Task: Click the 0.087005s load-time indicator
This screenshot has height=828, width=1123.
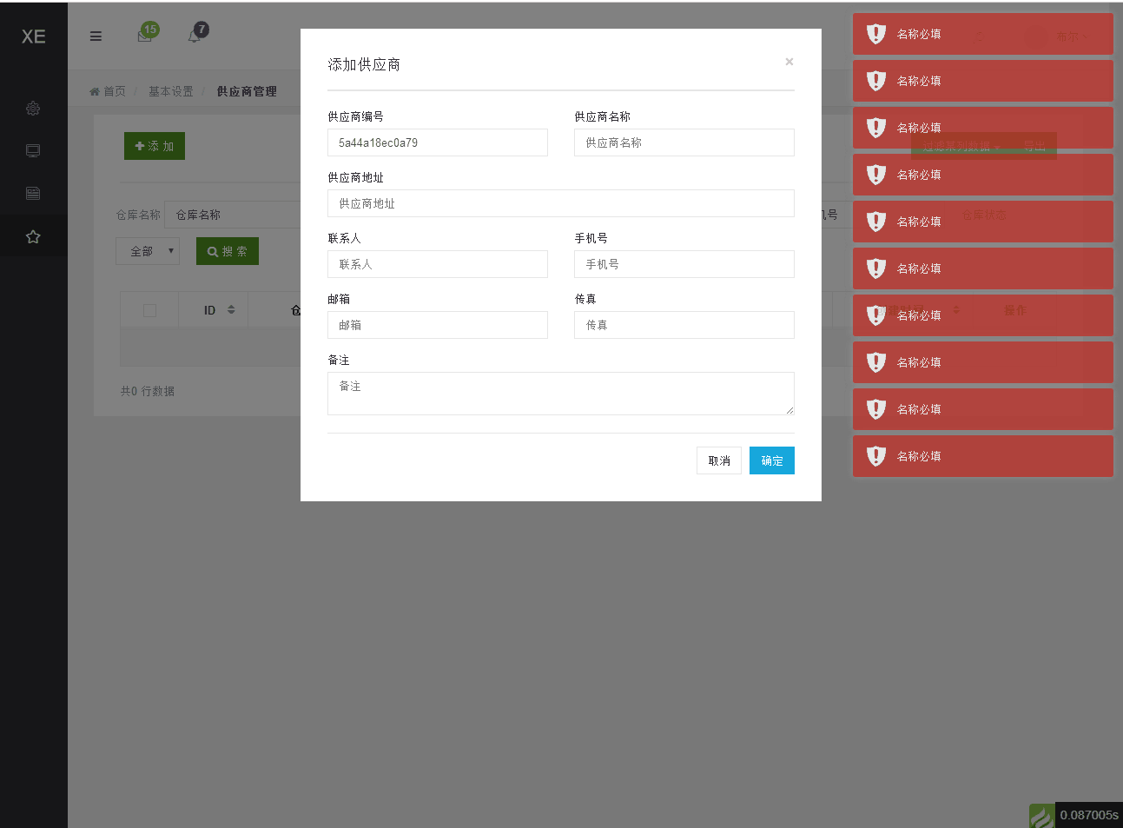Action: point(1088,815)
